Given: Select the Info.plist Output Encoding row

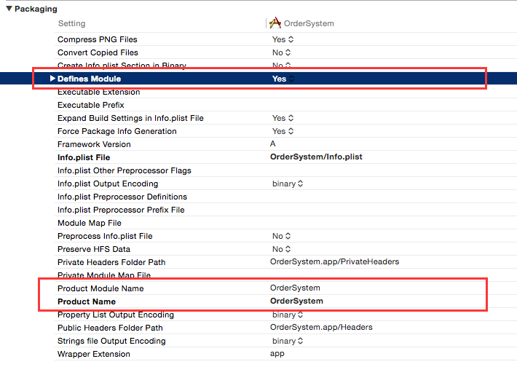Looking at the screenshot, I should tap(285, 183).
